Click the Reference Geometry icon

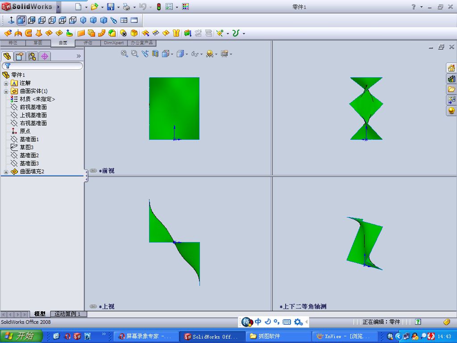220,33
